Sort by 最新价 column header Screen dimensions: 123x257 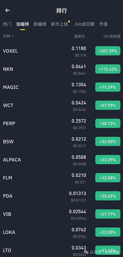point(80,37)
